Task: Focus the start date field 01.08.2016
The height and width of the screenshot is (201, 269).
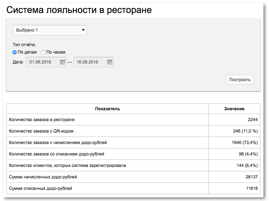Action: (46, 62)
